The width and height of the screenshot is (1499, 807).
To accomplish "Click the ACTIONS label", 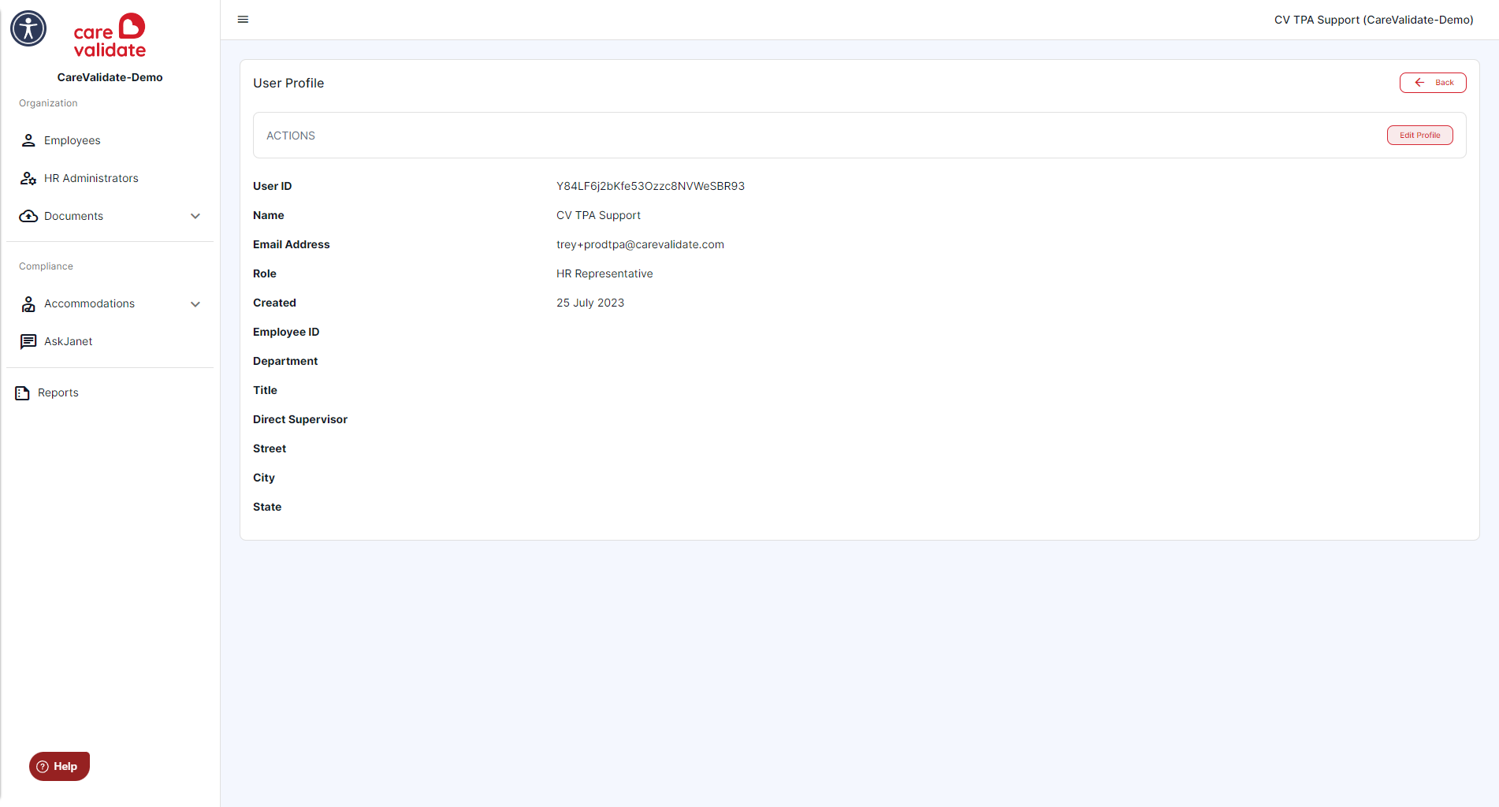I will [x=291, y=136].
